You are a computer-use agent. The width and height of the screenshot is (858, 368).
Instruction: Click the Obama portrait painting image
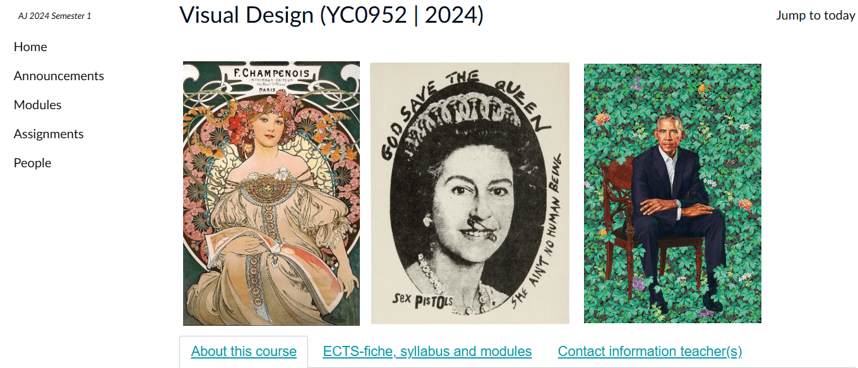point(672,193)
